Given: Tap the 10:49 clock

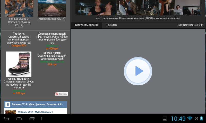Looking at the screenshot, I should pos(178,119).
